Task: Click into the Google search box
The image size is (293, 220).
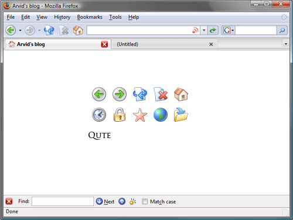Action: [255, 30]
